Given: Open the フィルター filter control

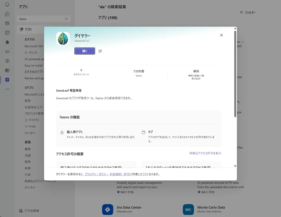Looking at the screenshot, I should (x=248, y=13).
